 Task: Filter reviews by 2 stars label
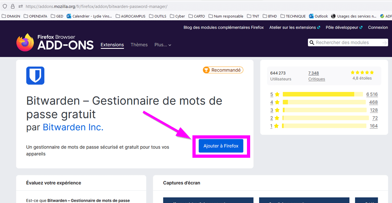point(275,118)
